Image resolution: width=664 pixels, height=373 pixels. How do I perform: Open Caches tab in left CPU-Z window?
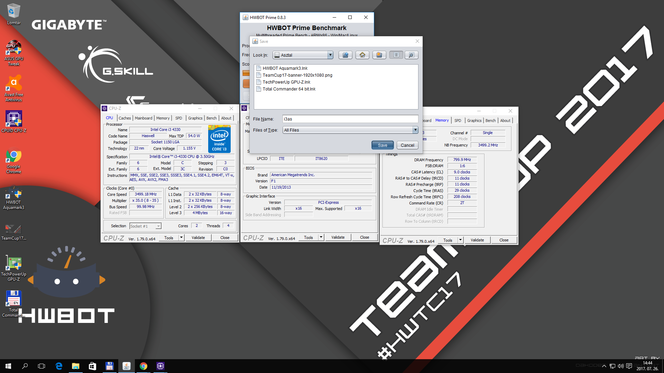coord(125,118)
